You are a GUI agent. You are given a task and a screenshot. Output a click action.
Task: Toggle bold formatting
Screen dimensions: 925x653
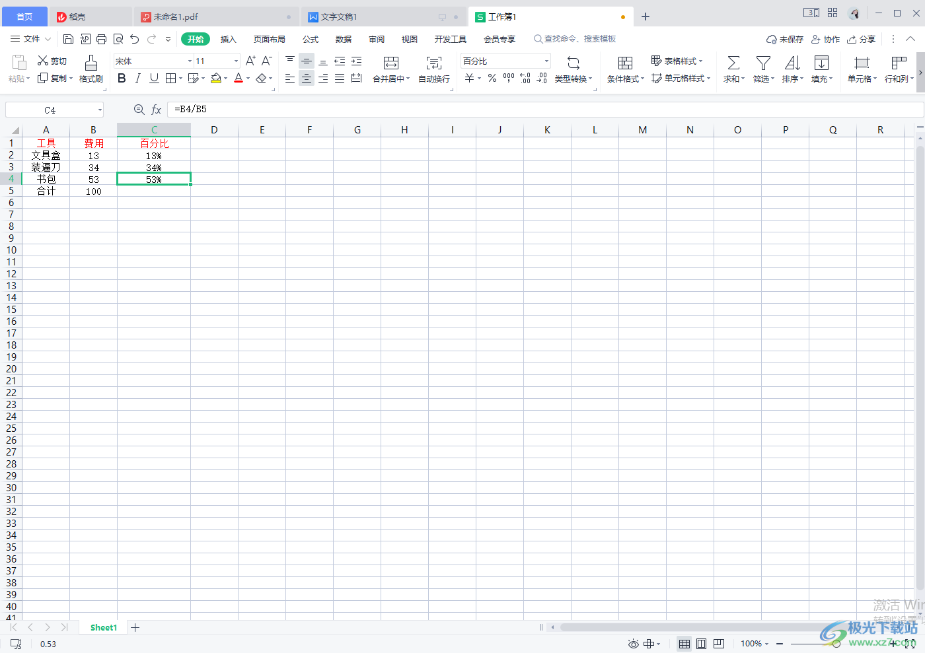coord(122,79)
